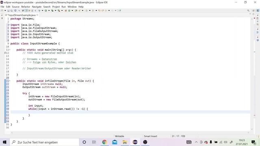This screenshot has width=260, height=146.
Task: Click the Writable status bar field
Action: point(119,136)
